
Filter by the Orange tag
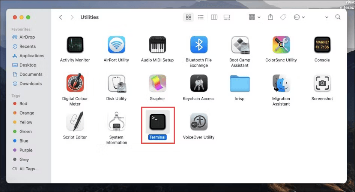24,113
